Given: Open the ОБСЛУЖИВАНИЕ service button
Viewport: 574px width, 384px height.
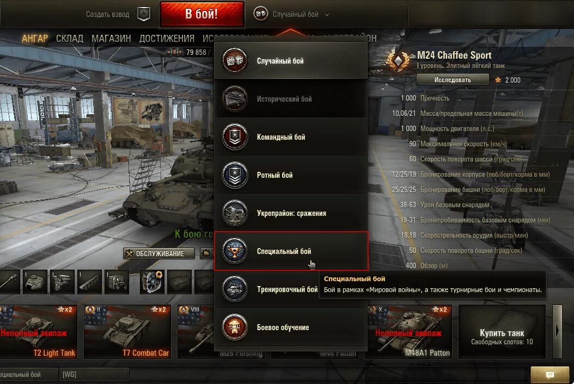Looking at the screenshot, I should (159, 253).
